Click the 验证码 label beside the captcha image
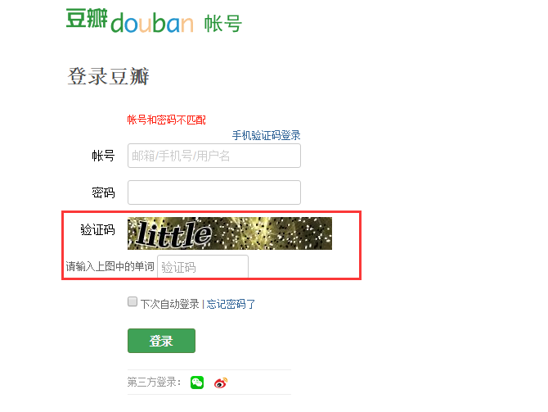The image size is (548, 412). tap(97, 229)
